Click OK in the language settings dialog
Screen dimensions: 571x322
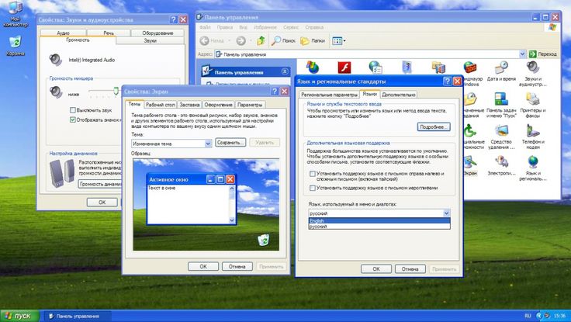(376, 268)
